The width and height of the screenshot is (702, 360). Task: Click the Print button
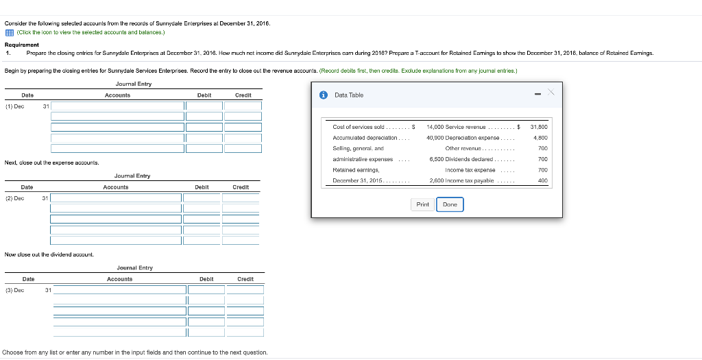tap(422, 204)
